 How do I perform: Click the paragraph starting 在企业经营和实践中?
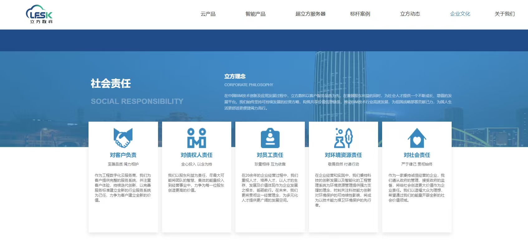343,190
